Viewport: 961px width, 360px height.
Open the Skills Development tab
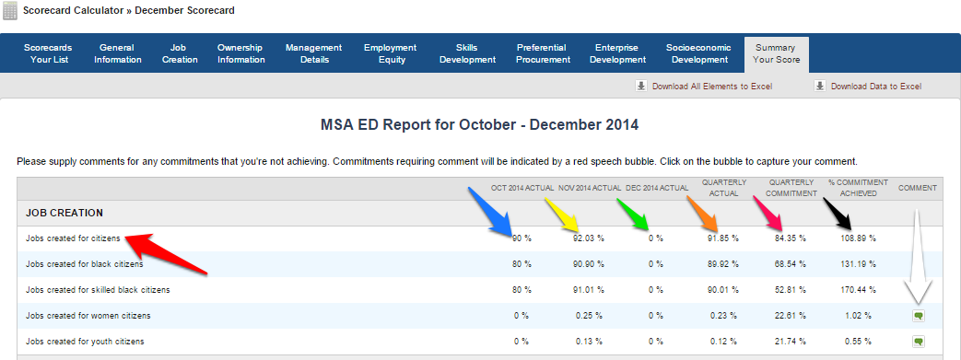[467, 53]
